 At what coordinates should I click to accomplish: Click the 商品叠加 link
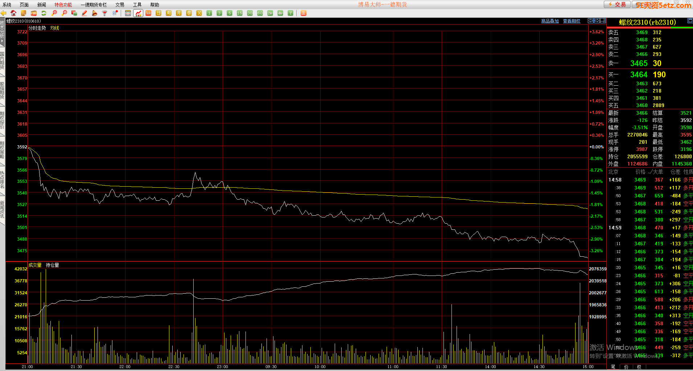[550, 21]
